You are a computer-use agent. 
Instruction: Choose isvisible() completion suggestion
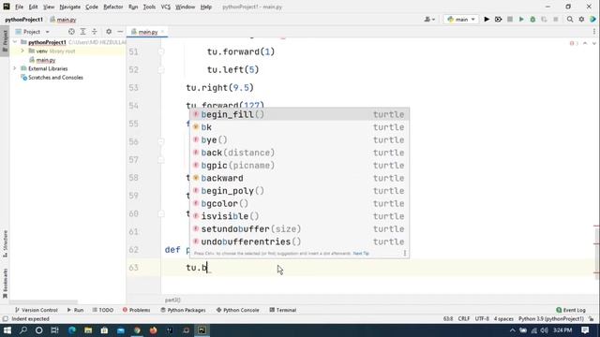pos(300,216)
